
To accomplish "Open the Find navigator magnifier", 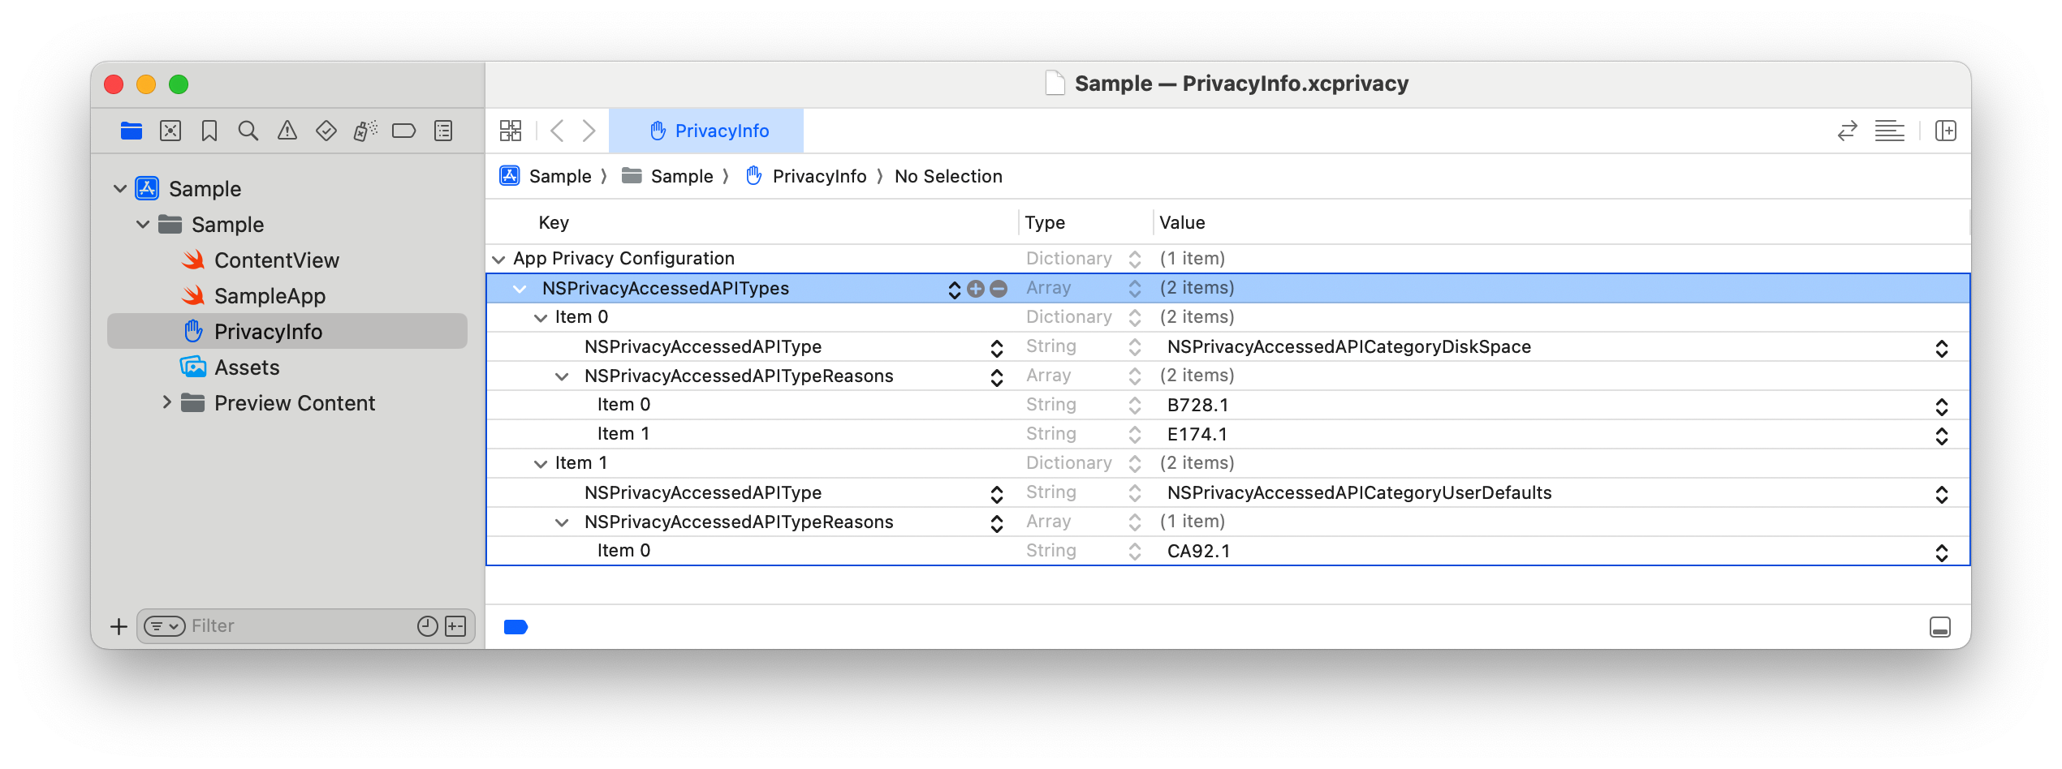I will (248, 131).
